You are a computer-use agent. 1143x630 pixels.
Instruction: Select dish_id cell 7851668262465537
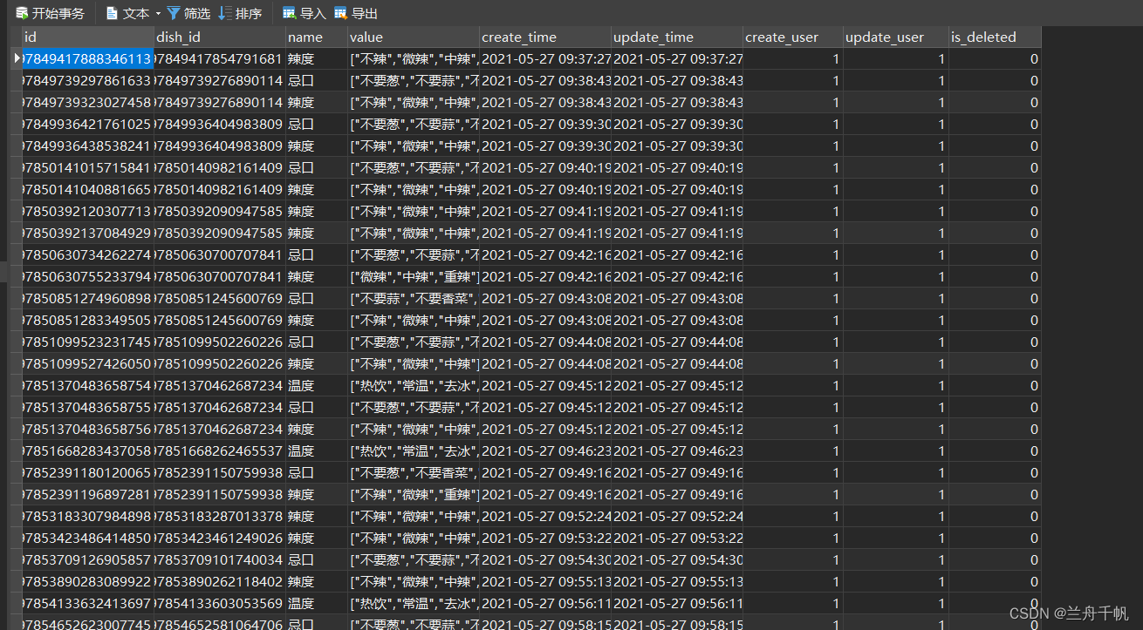[x=220, y=450]
